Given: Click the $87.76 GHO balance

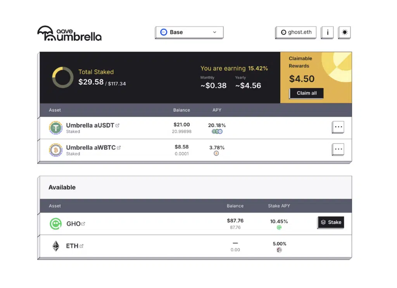Looking at the screenshot, I should pos(235,221).
